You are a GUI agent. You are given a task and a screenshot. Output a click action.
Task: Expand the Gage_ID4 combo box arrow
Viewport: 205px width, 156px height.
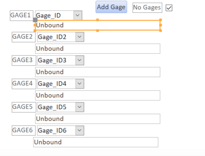(80, 83)
